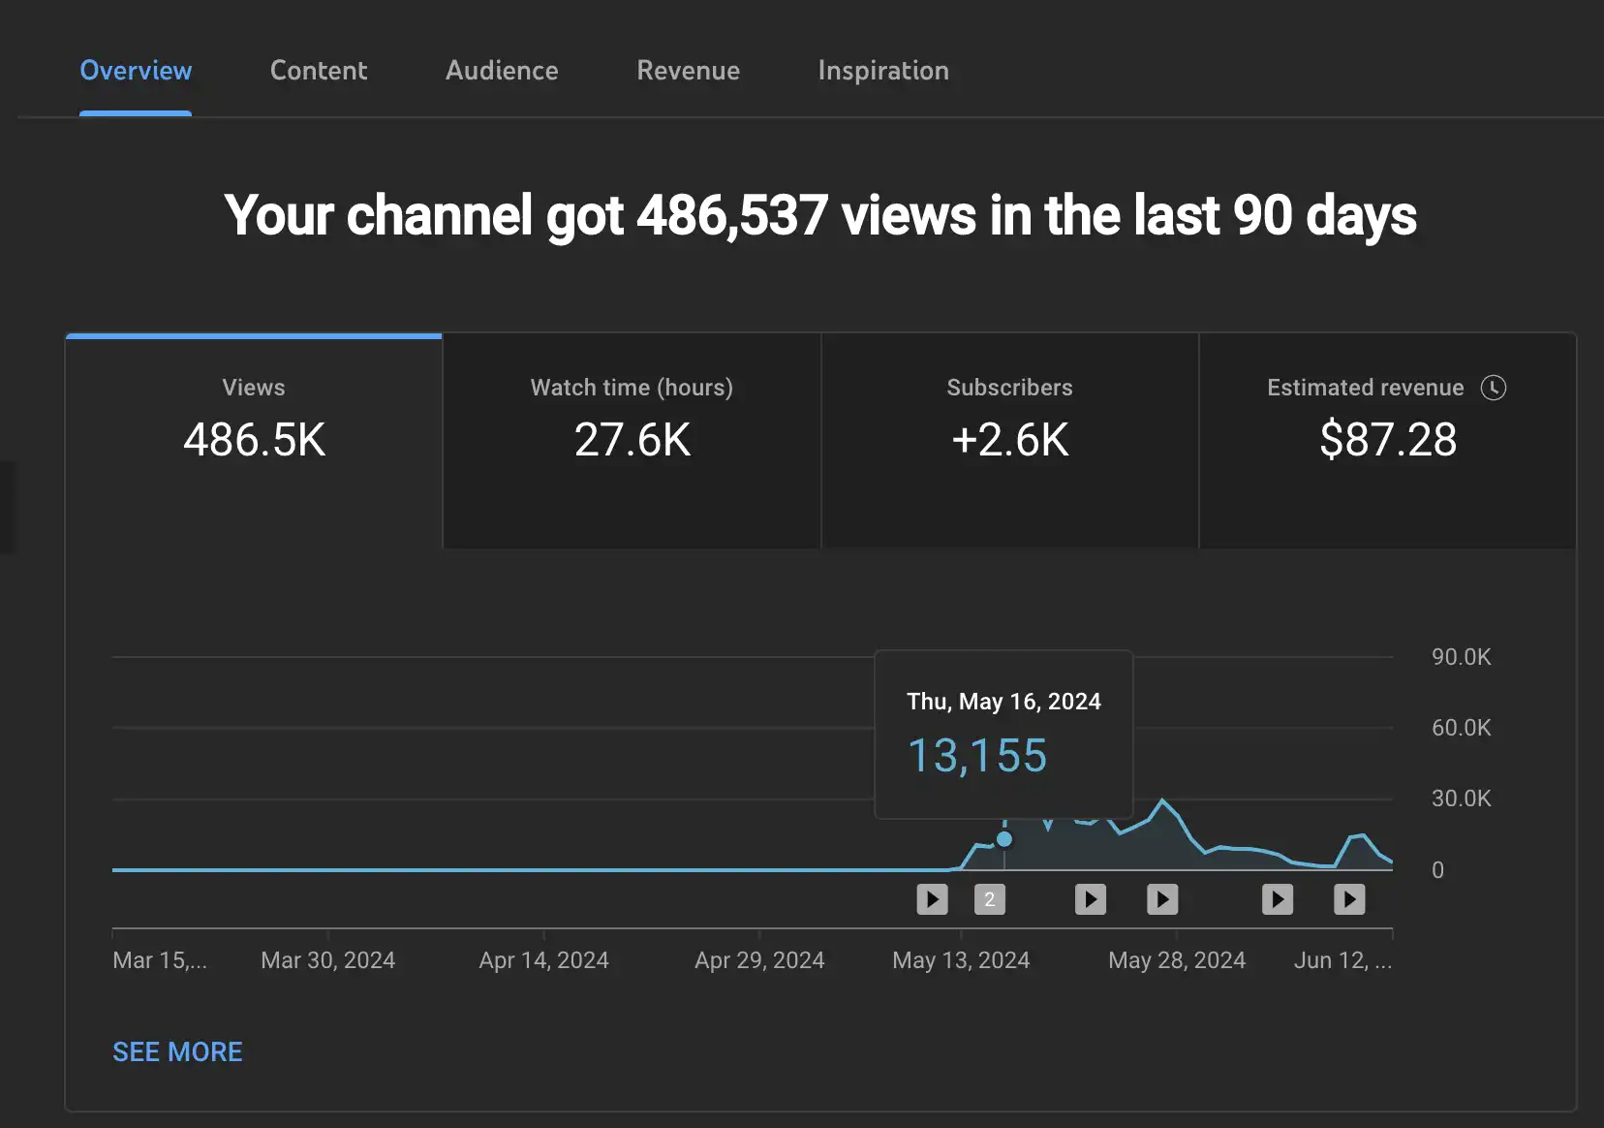Open the Audience tab
Viewport: 1604px width, 1128px height.
[x=502, y=71]
